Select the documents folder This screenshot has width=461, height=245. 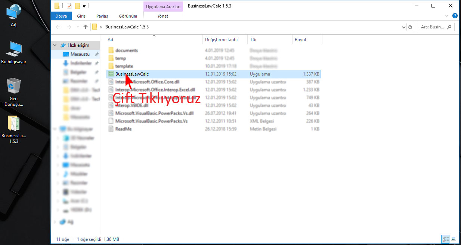[126, 50]
